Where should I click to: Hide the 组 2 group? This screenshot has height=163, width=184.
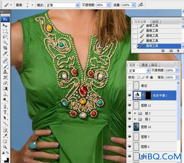click(130, 119)
